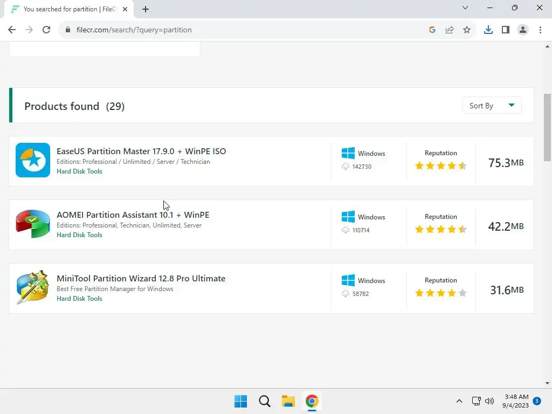This screenshot has width=552, height=414.
Task: Open File Explorer from taskbar
Action: coord(288,401)
